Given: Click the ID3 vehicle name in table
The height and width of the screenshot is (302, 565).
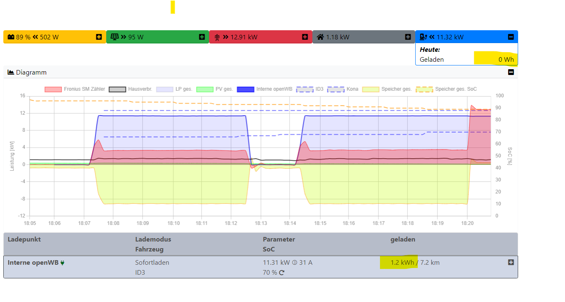Looking at the screenshot, I should 141,273.
